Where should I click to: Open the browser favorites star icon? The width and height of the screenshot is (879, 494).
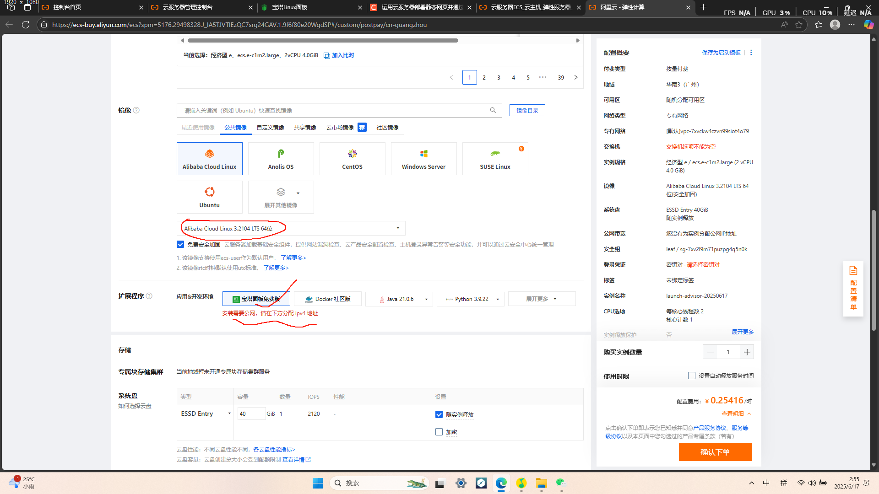[x=799, y=25]
